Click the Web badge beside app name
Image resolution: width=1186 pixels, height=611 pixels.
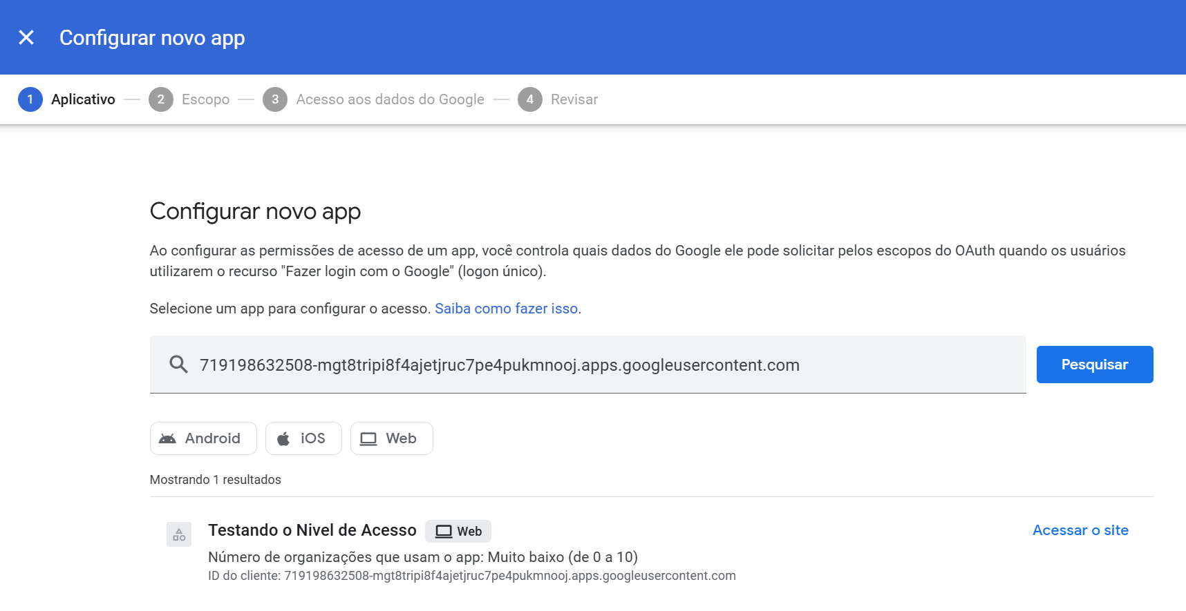coord(458,531)
